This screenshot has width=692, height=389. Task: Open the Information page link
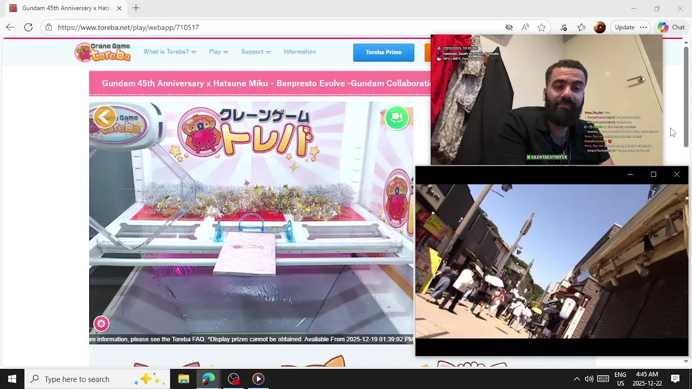300,52
